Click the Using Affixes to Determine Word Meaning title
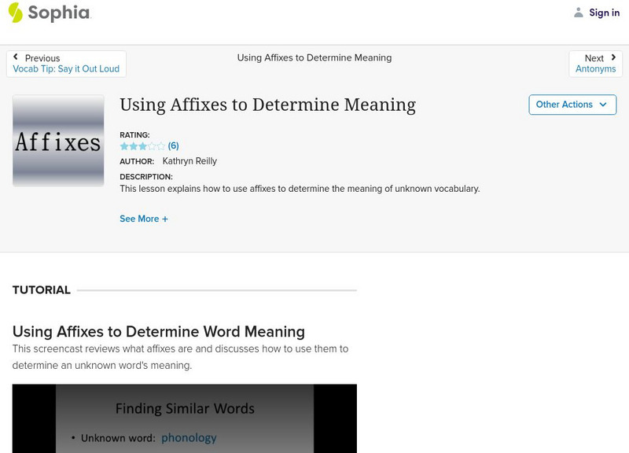 (158, 331)
